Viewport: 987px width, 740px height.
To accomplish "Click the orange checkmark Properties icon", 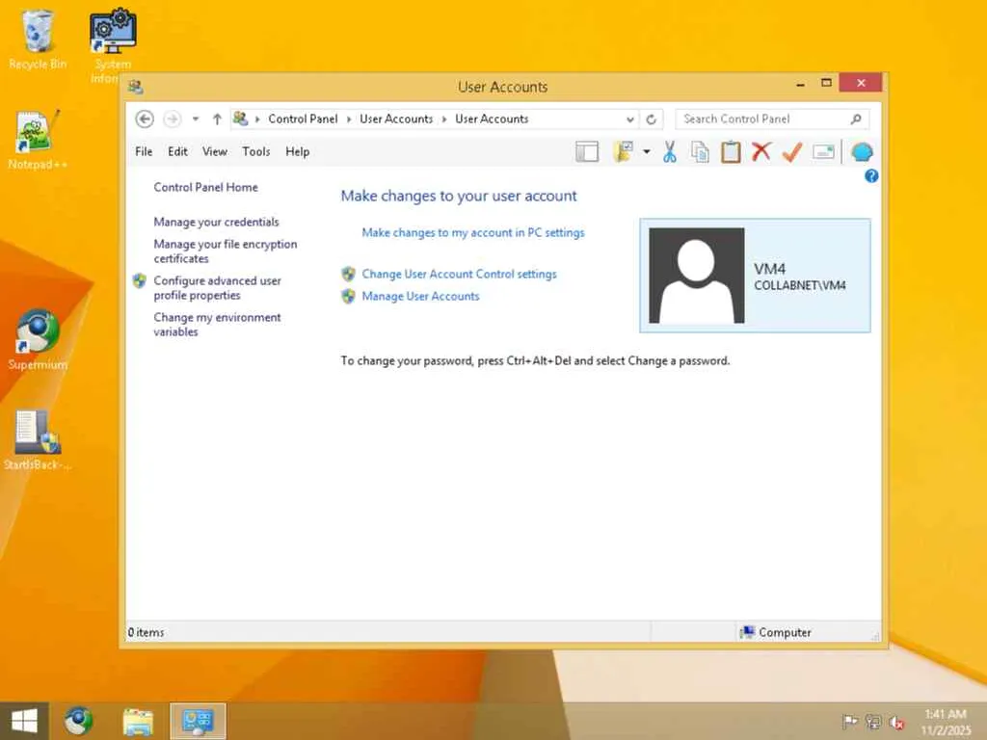I will (792, 151).
